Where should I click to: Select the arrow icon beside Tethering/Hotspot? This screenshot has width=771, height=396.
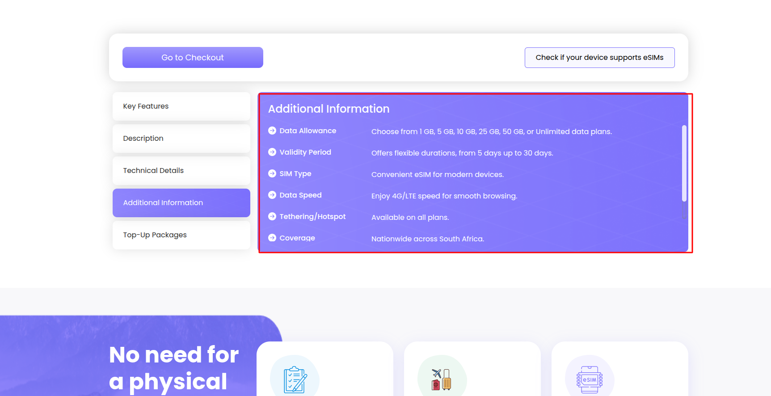pyautogui.click(x=272, y=216)
